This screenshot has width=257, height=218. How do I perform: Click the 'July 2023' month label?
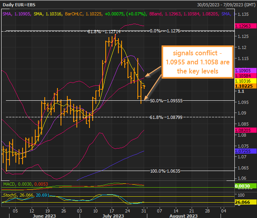click(x=113, y=216)
